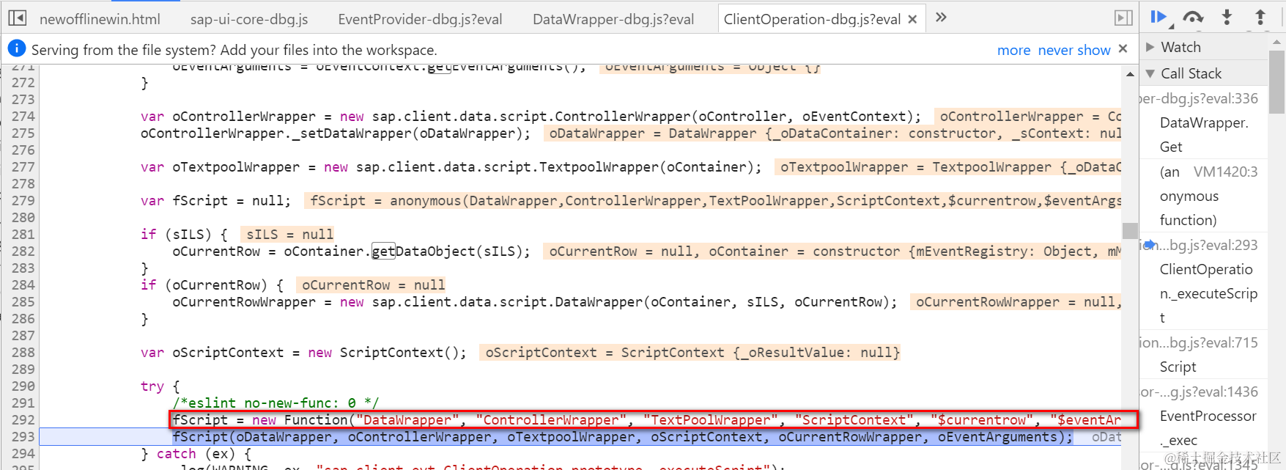
Task: Set breakpoint on line 281
Action: tap(23, 234)
